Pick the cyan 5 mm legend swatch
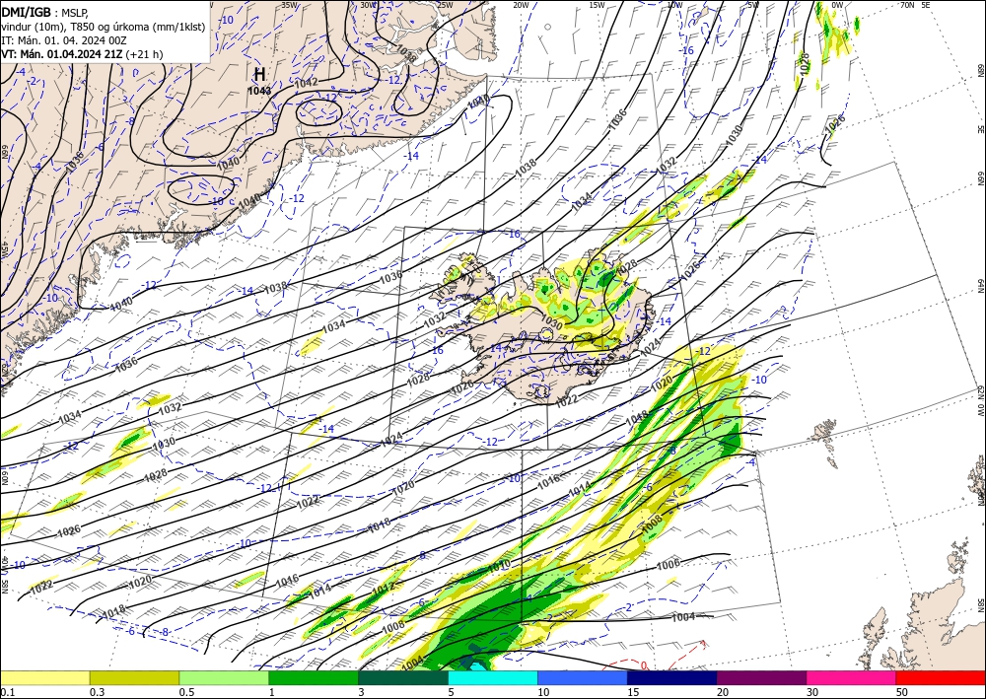The width and height of the screenshot is (986, 699). (492, 677)
